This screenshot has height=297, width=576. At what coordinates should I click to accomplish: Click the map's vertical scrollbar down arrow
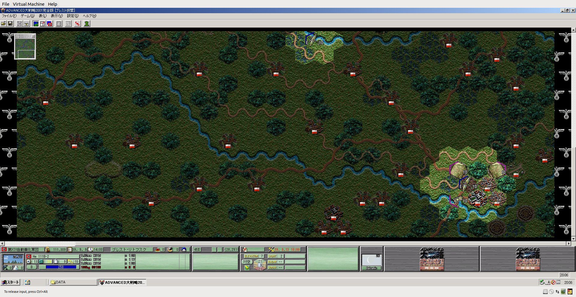click(573, 239)
